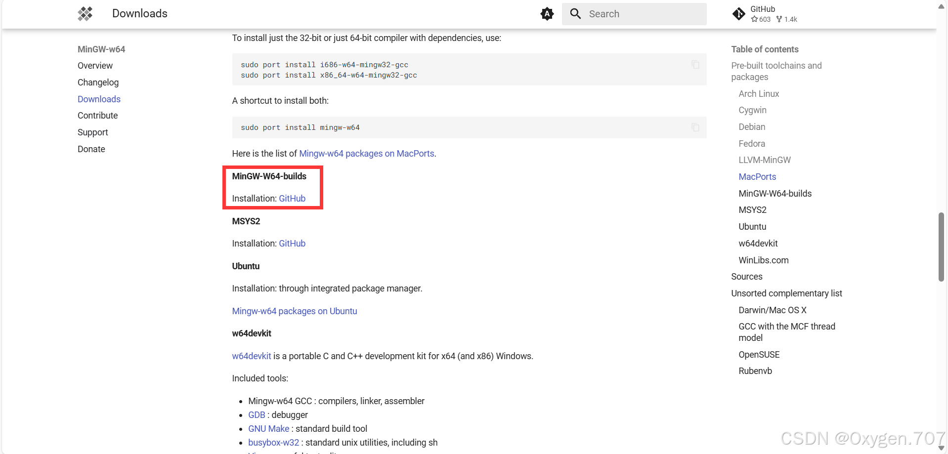Click the 'sudo port install mingw-w64' code text
The image size is (948, 454).
(300, 127)
